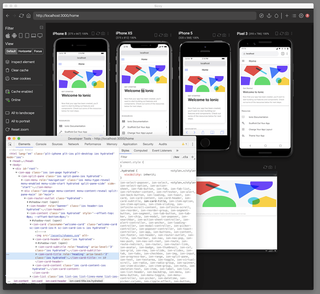Open the Network tab
This screenshot has height=294, width=320.
74,144
